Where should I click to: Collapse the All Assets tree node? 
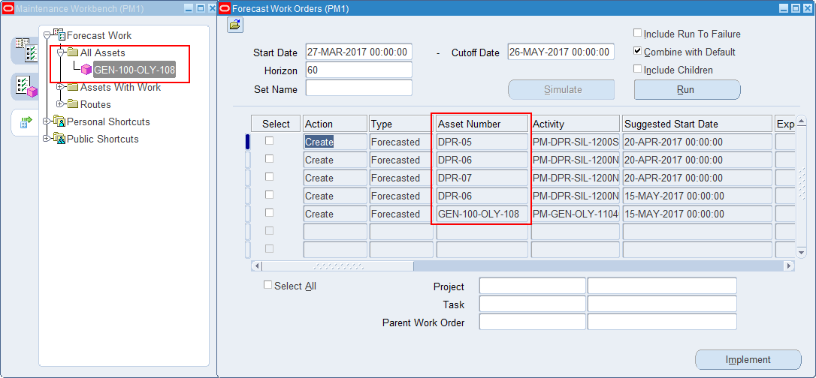pyautogui.click(x=60, y=52)
